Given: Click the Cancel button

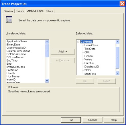Looking at the screenshot, I should (92, 120).
